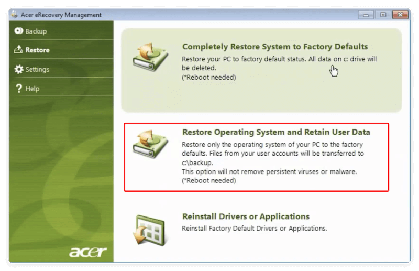Open Settings in the sidebar

(61, 69)
